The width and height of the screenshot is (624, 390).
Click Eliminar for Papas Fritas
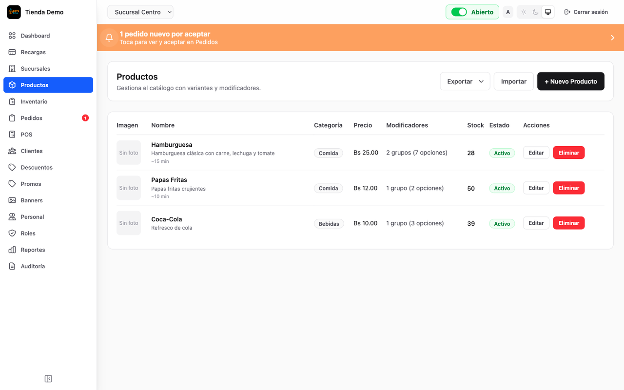pyautogui.click(x=568, y=188)
